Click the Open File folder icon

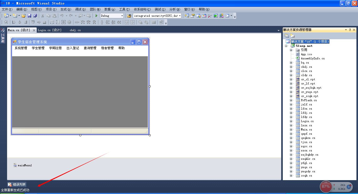[x=24, y=16]
